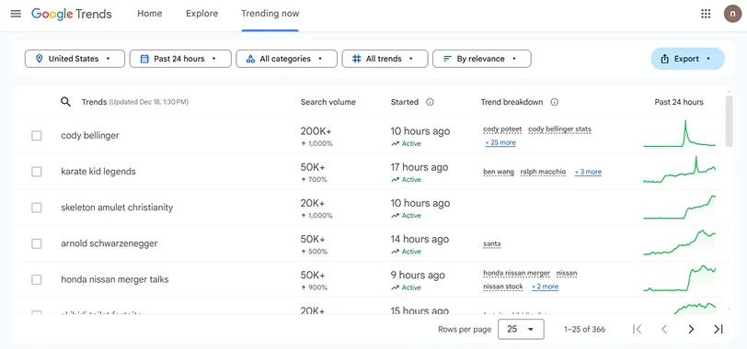Show info about Started column
The height and width of the screenshot is (349, 747).
tap(430, 102)
